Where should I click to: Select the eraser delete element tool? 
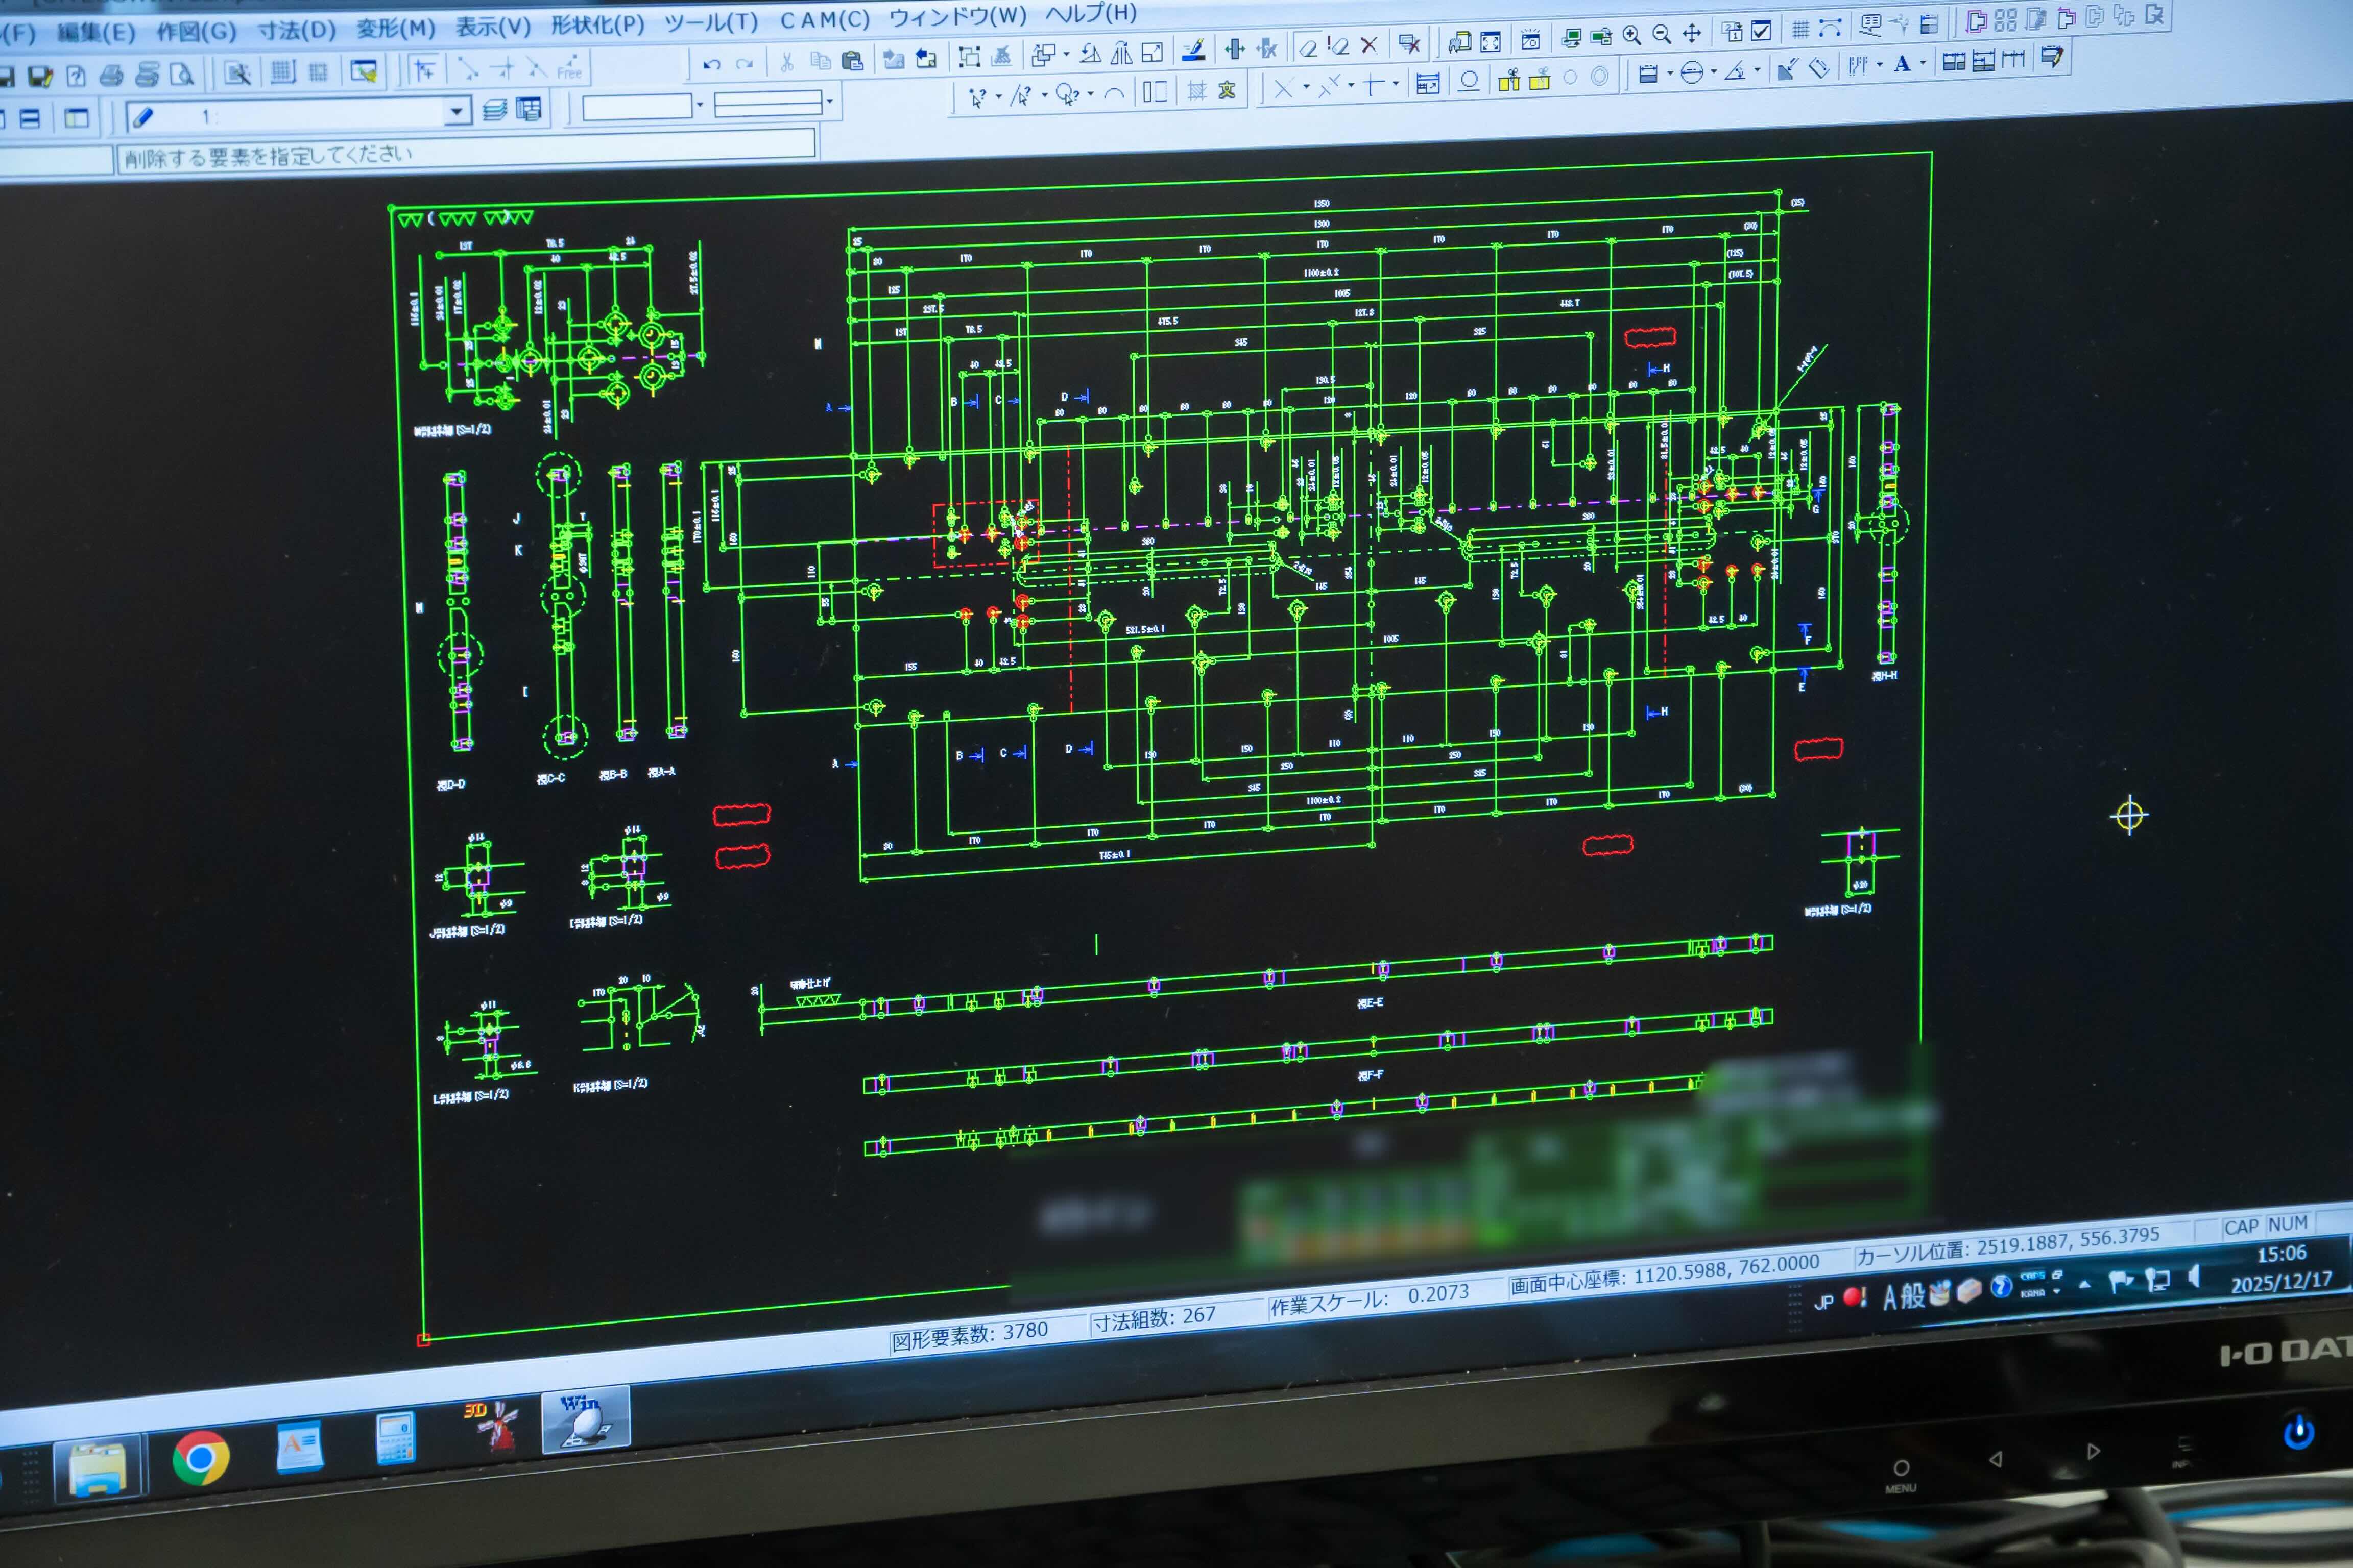(1309, 48)
